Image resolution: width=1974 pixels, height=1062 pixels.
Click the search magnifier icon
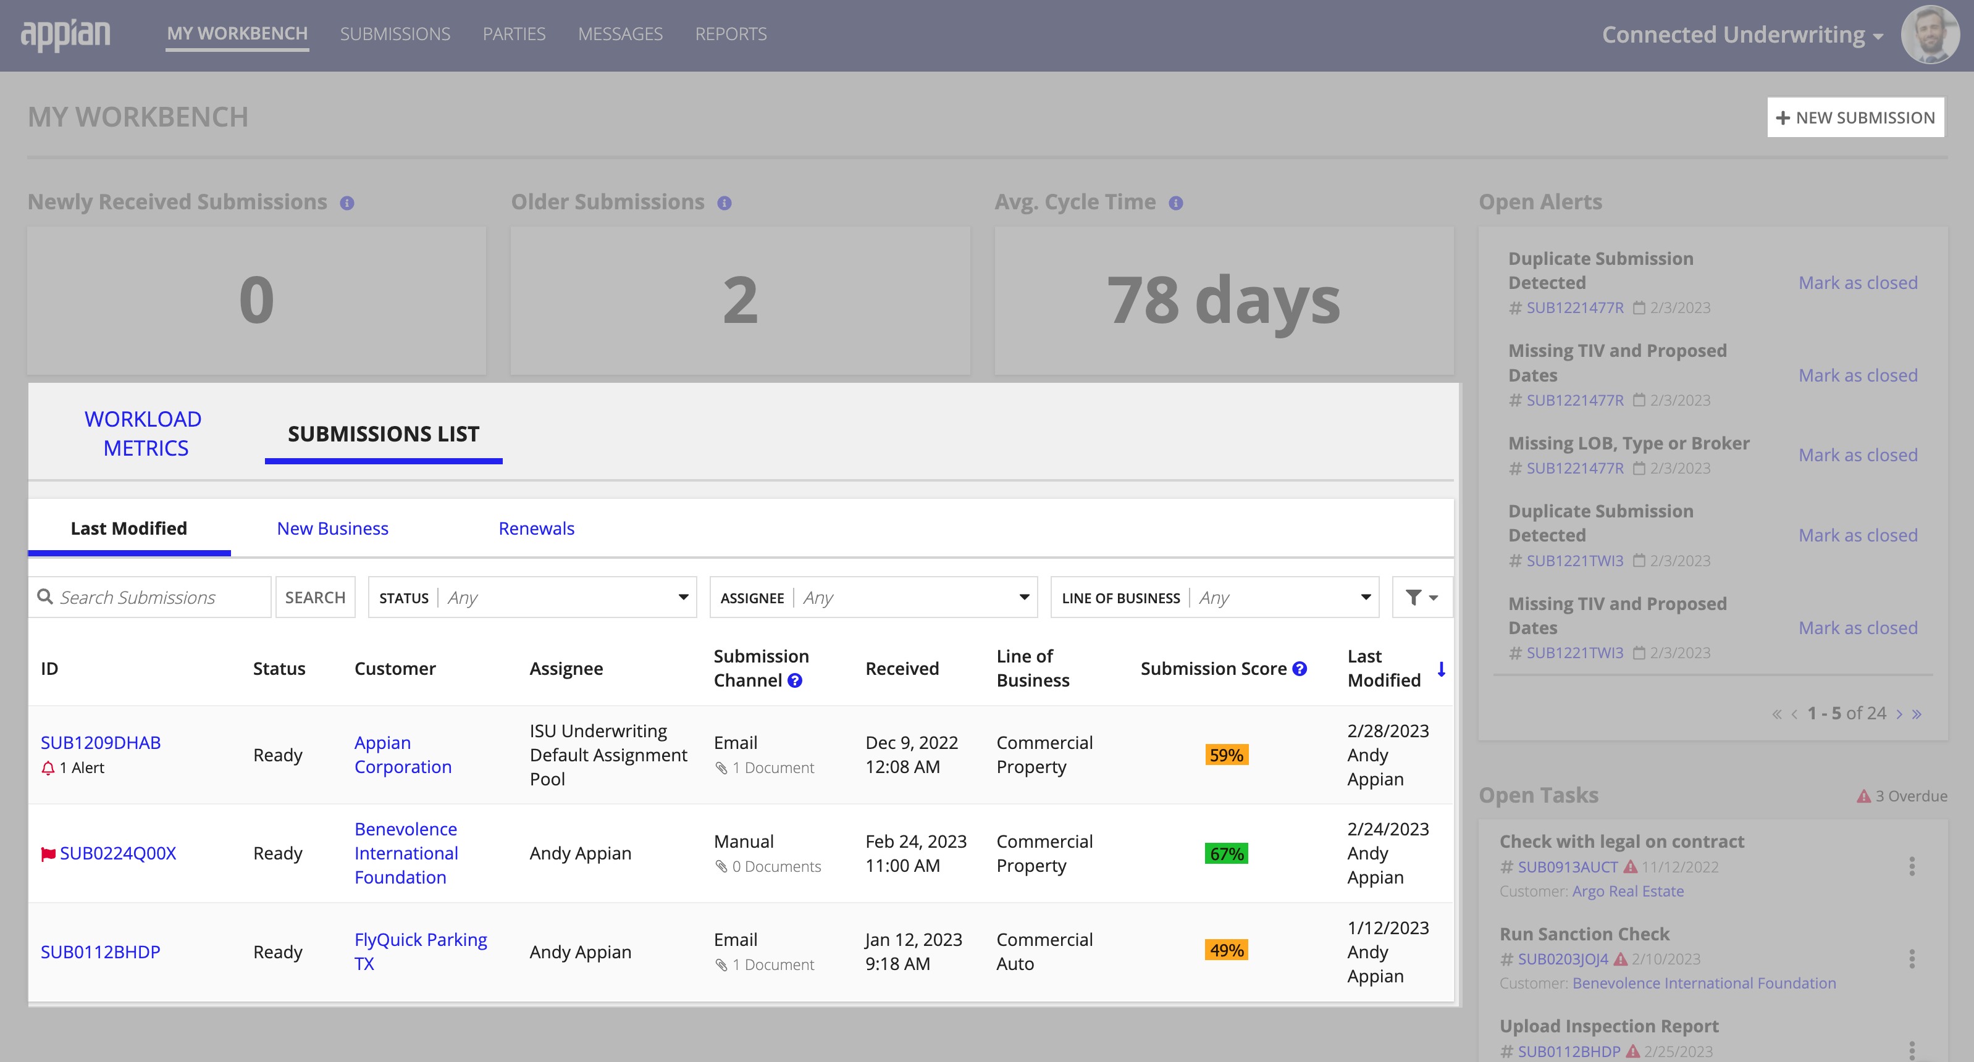point(45,597)
